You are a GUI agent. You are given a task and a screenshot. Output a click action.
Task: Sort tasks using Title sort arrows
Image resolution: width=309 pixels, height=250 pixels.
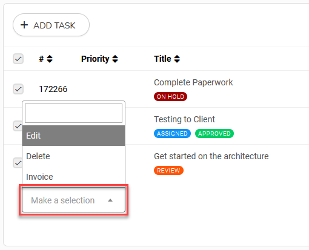pyautogui.click(x=177, y=59)
